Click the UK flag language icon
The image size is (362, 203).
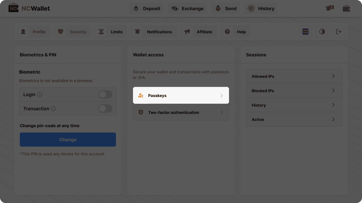click(305, 32)
